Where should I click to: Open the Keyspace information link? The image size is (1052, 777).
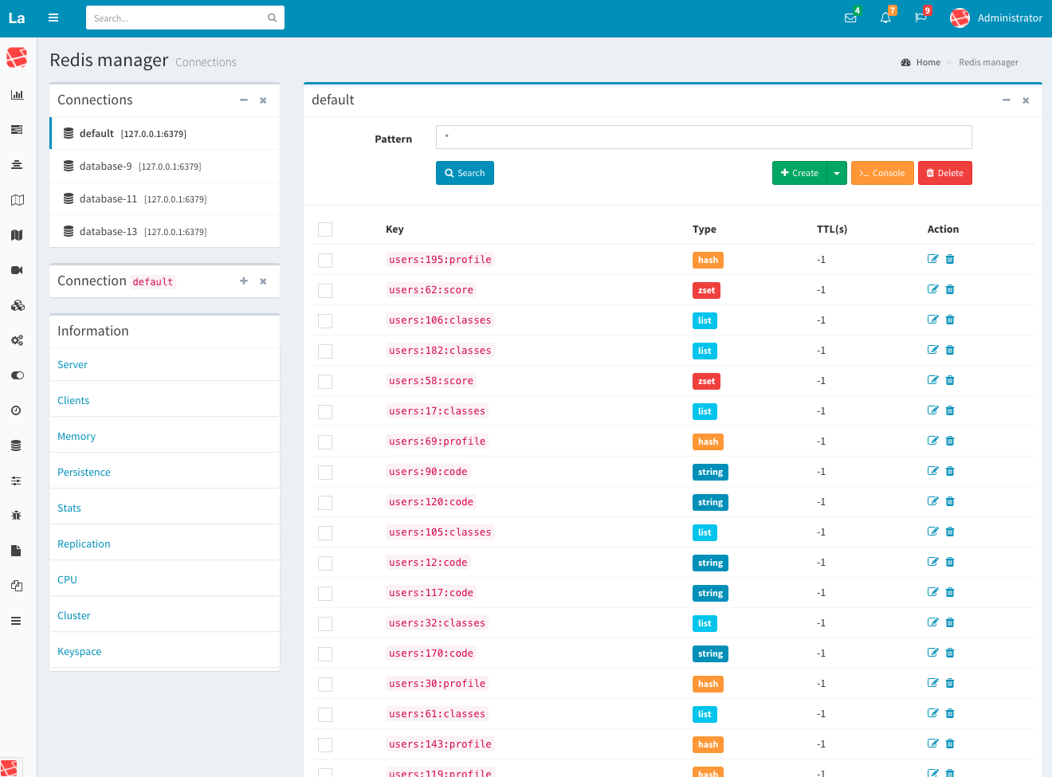tap(80, 651)
